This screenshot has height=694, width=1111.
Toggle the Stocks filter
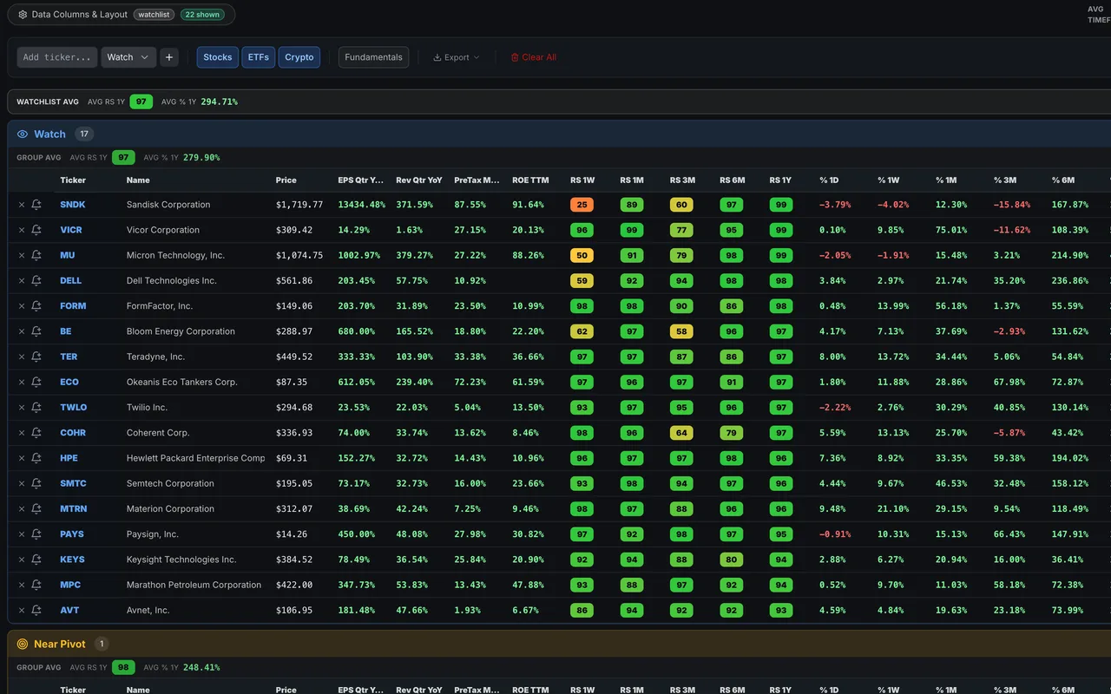coord(218,57)
